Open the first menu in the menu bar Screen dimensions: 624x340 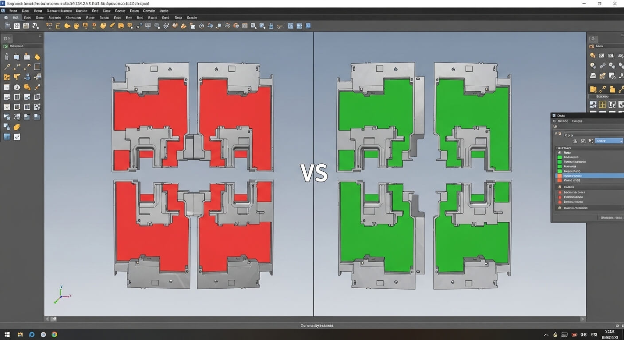pyautogui.click(x=13, y=11)
